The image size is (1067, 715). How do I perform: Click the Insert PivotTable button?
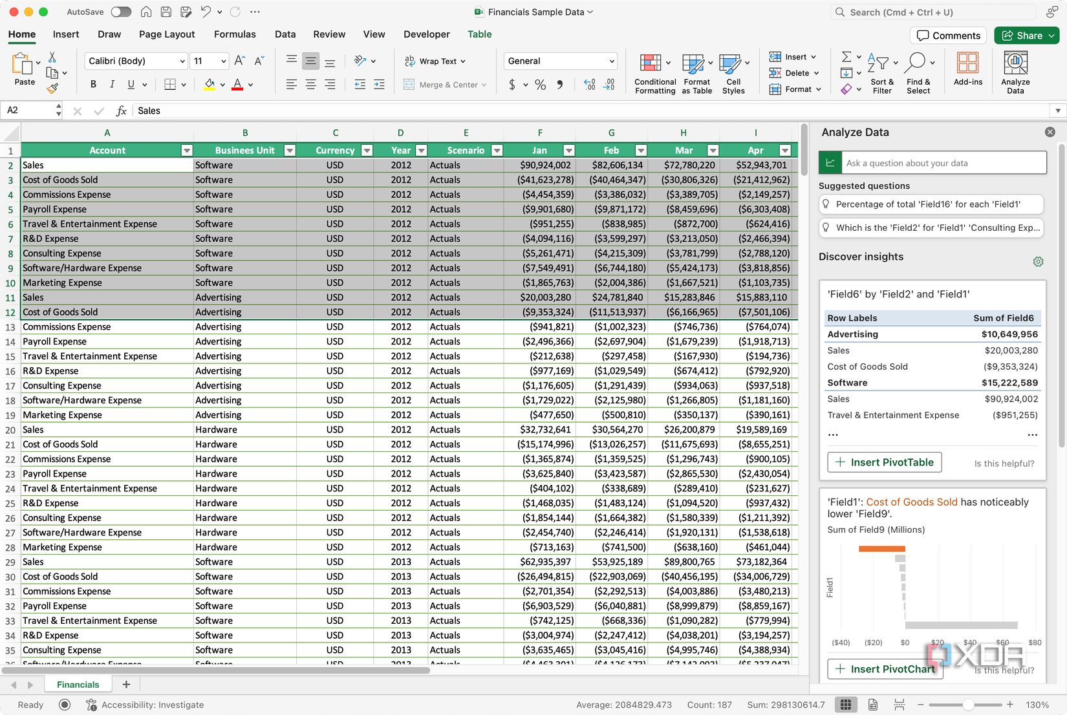point(884,462)
